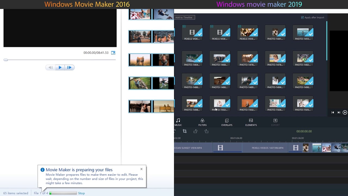This screenshot has height=196, width=348.
Task: Click the media library vertical scrollbar
Action: (327, 41)
